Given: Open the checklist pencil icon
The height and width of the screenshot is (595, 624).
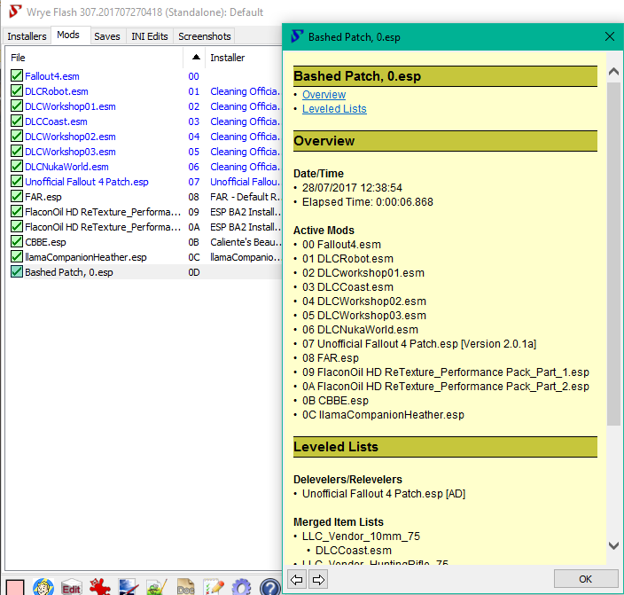Looking at the screenshot, I should pyautogui.click(x=214, y=587).
